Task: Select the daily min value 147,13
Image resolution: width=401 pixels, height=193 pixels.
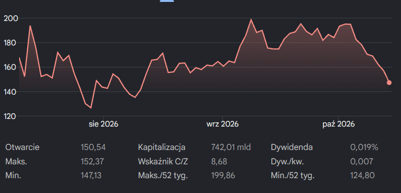Action: (91, 176)
